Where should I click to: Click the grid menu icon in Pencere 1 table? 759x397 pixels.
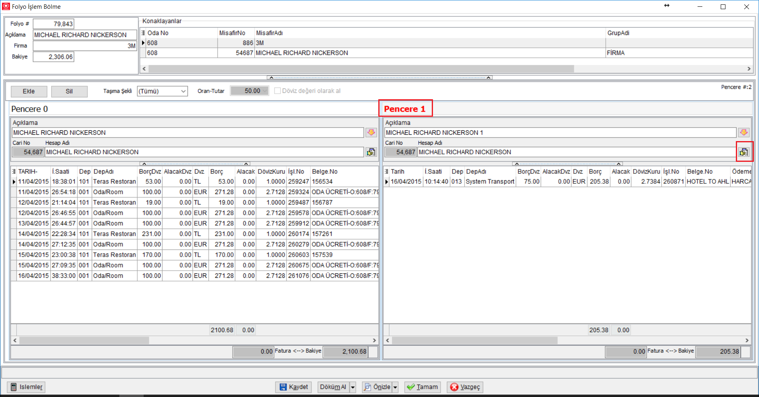point(386,171)
